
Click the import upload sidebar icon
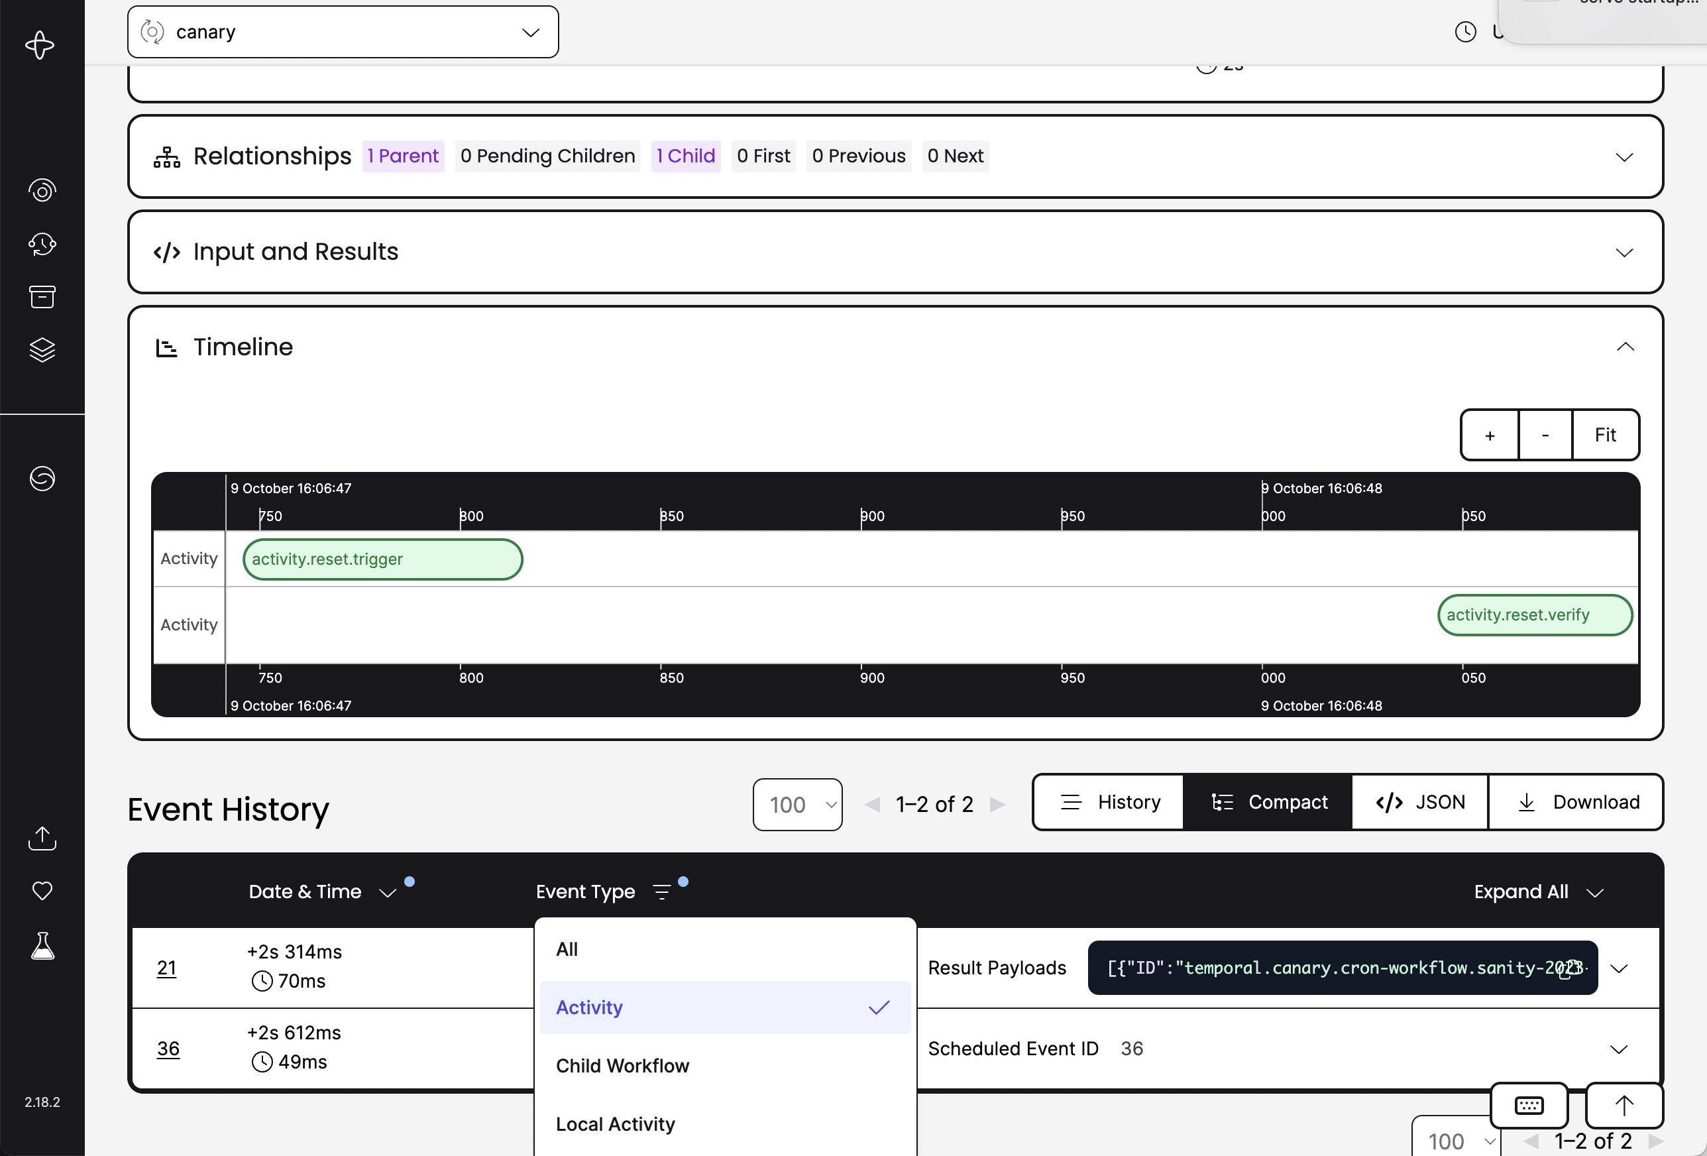42,838
